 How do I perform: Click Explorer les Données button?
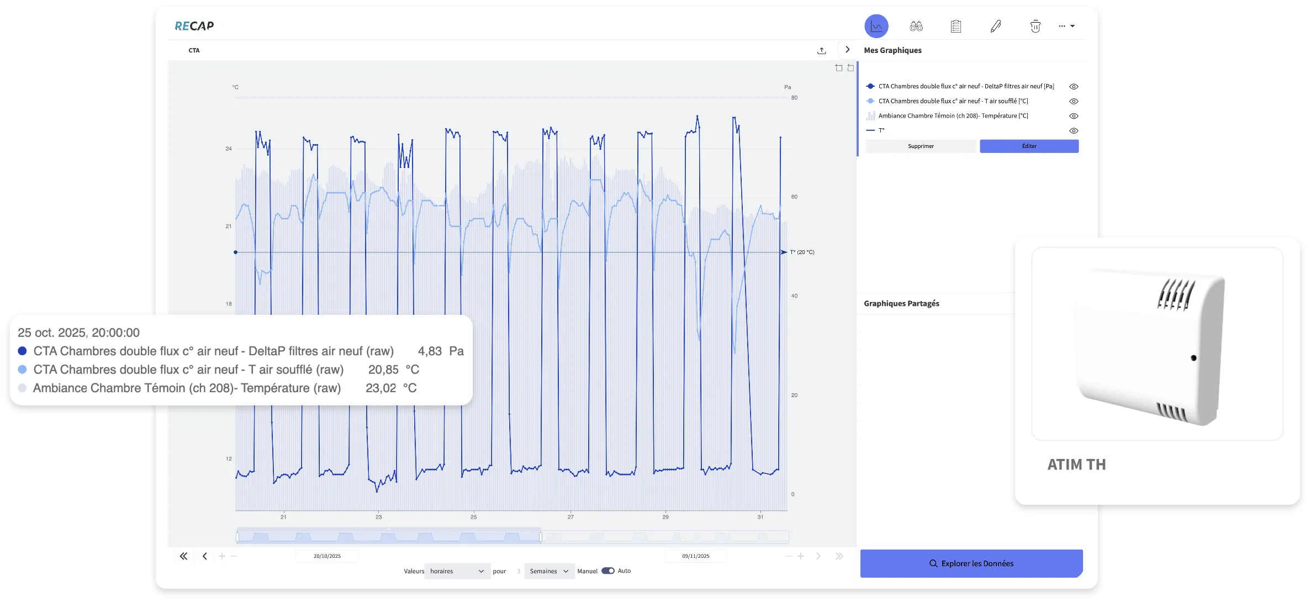coord(971,563)
